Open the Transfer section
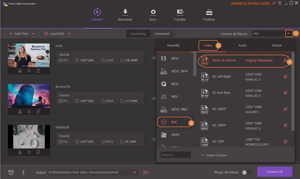This screenshot has width=300, height=179. click(x=180, y=15)
